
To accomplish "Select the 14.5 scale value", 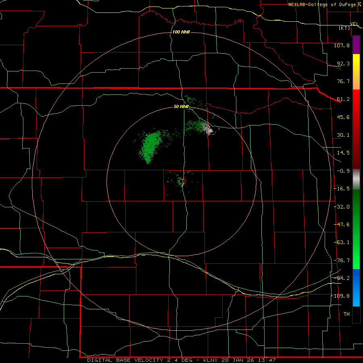I will coord(343,153).
